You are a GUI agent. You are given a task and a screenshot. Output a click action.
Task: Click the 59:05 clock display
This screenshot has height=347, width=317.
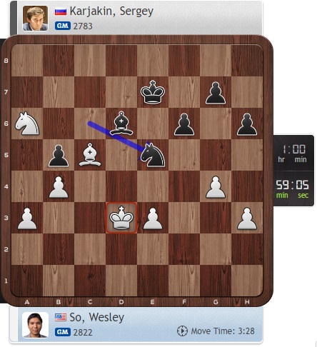pos(293,189)
